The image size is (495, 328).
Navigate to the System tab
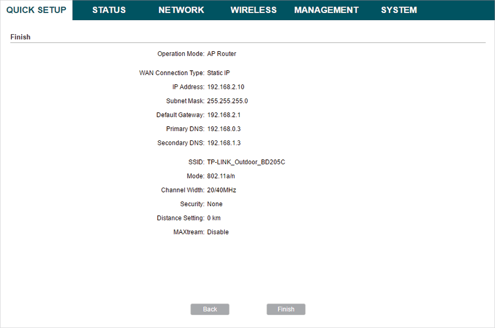399,10
